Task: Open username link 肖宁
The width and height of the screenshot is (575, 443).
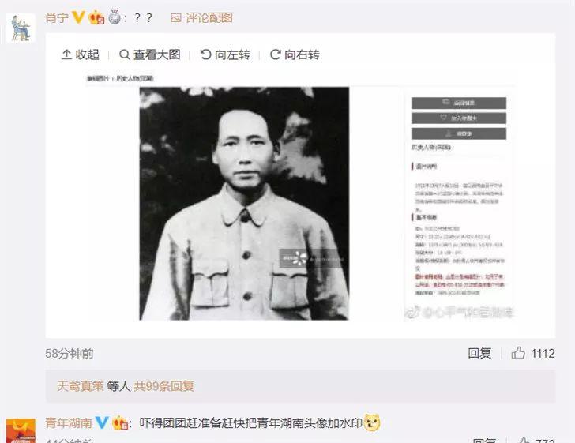Action: click(57, 17)
